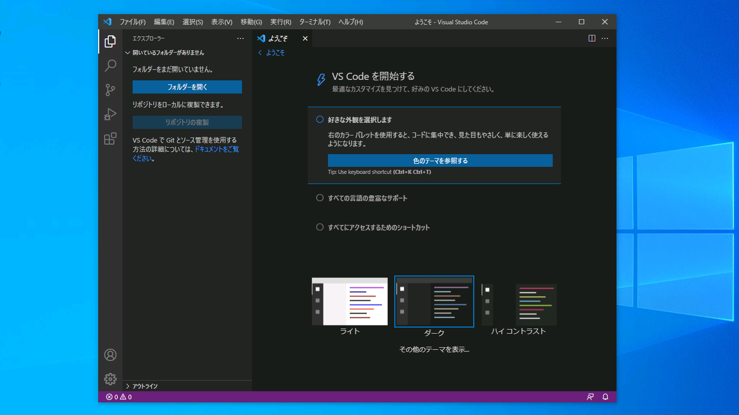This screenshot has height=415, width=739.
Task: Choose the ダーク theme thumbnail
Action: click(x=434, y=301)
